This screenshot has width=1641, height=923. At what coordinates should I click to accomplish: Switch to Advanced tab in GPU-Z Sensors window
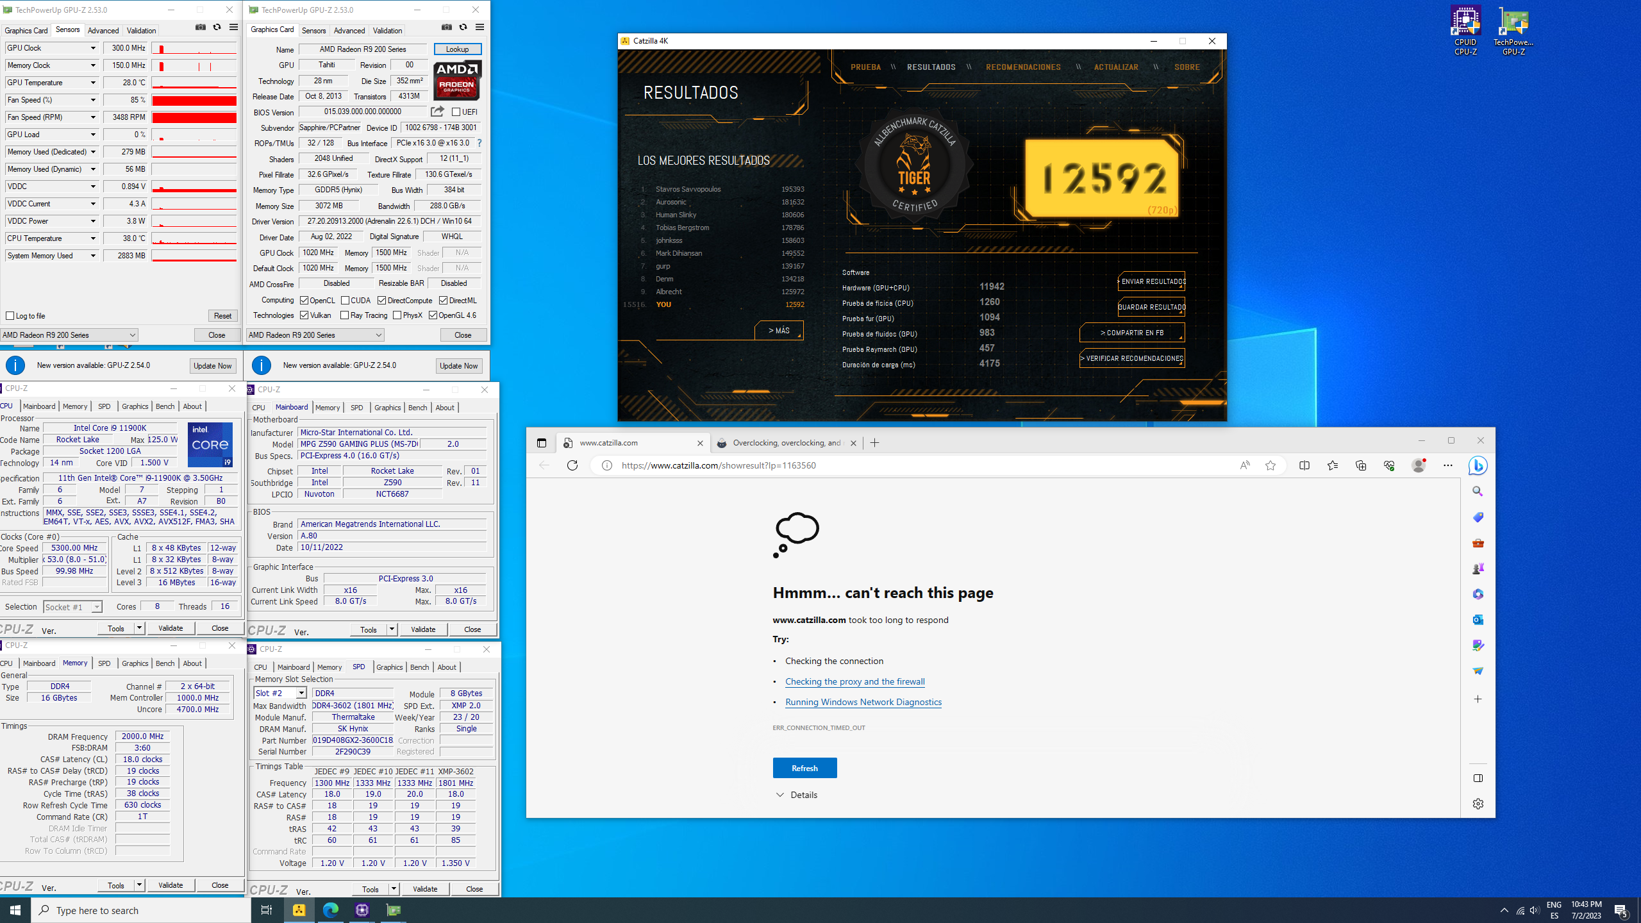coord(103,31)
